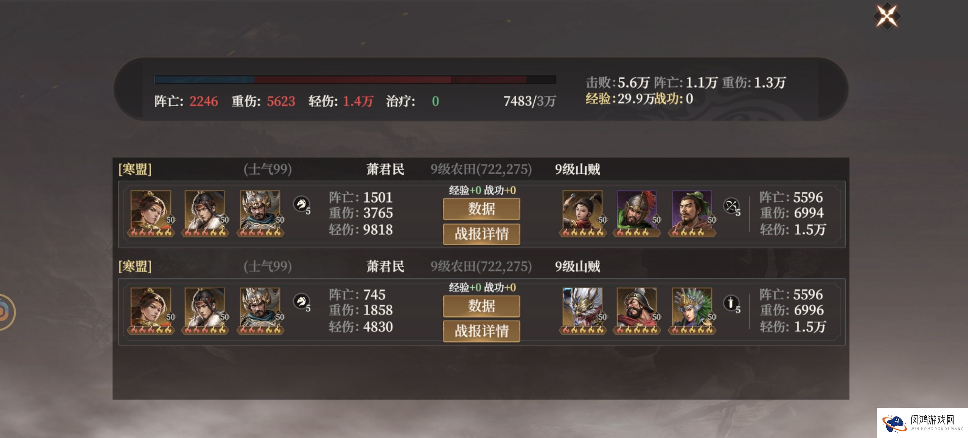The height and width of the screenshot is (438, 968).
Task: Open 战报详情 for the second battle
Action: click(481, 331)
